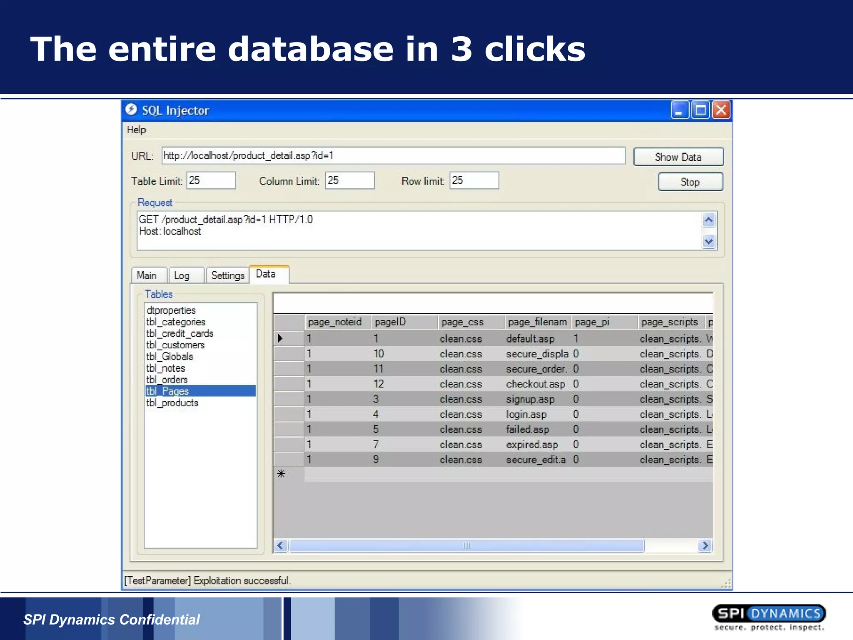Click pageID cell with value 7

click(404, 445)
